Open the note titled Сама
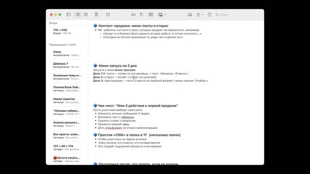The height and width of the screenshot is (174, 310). click(x=67, y=54)
